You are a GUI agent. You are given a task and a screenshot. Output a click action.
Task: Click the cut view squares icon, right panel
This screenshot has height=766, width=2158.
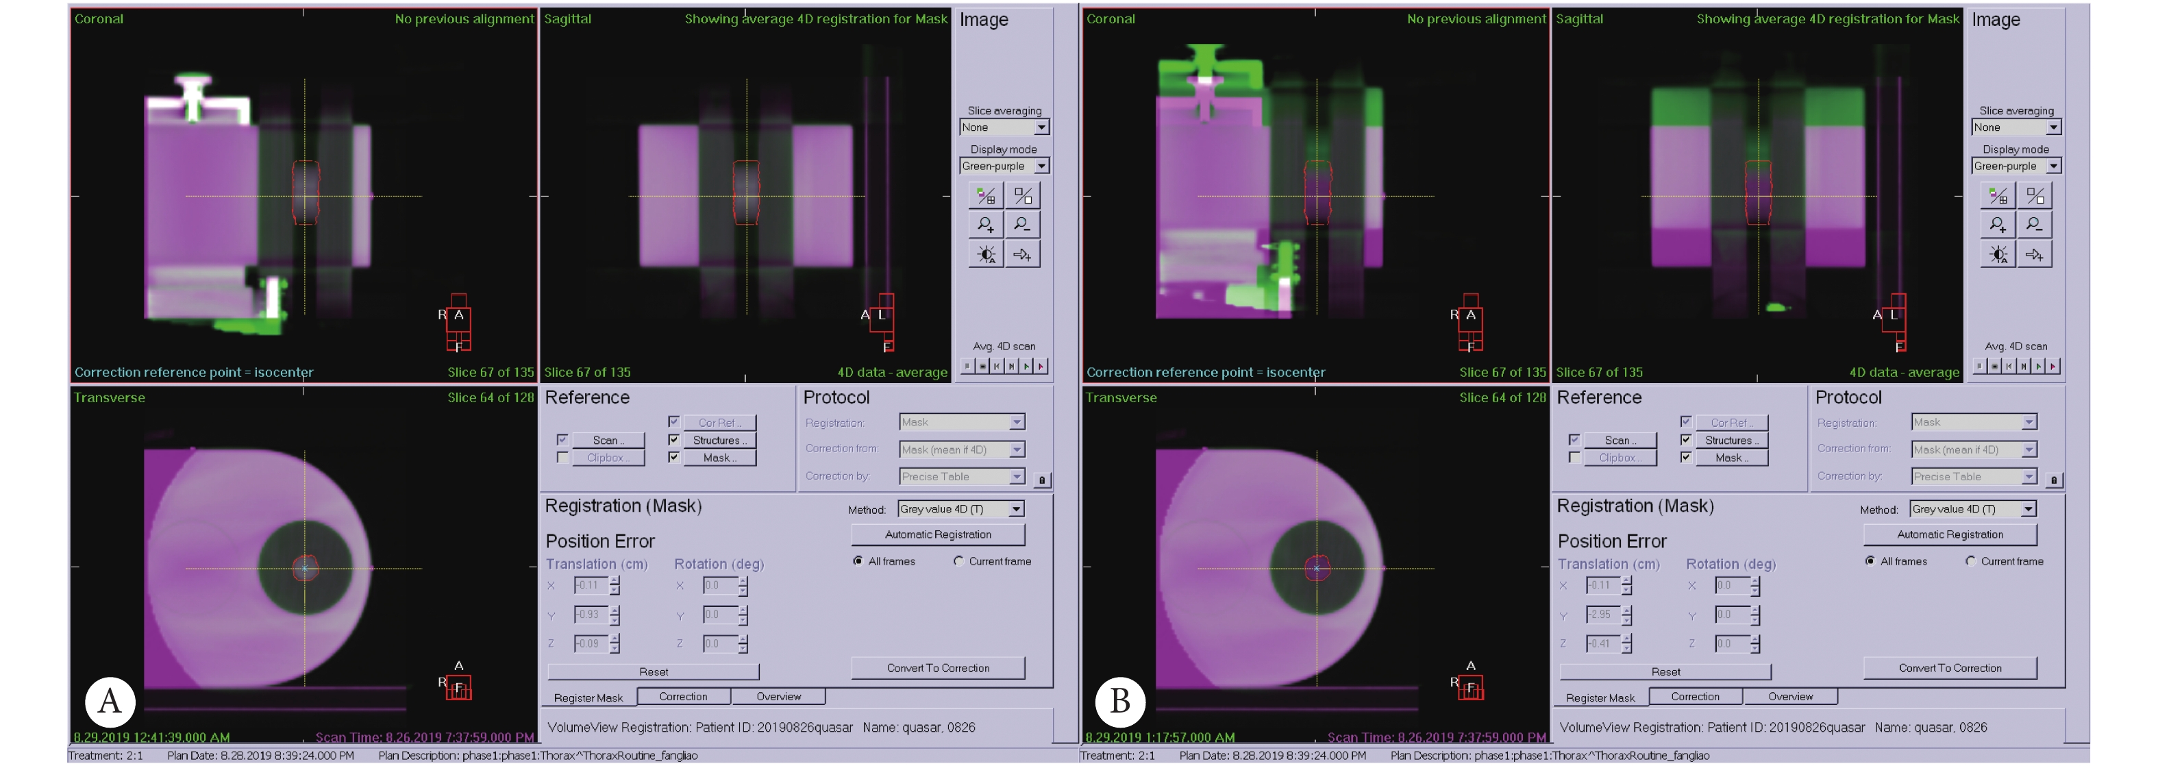click(2034, 196)
